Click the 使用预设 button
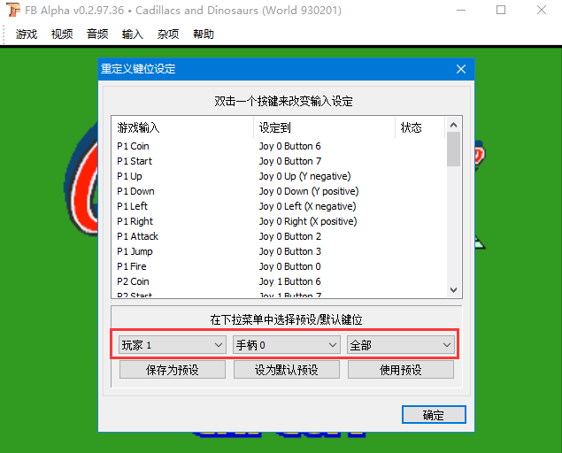This screenshot has height=453, width=562. pyautogui.click(x=401, y=370)
